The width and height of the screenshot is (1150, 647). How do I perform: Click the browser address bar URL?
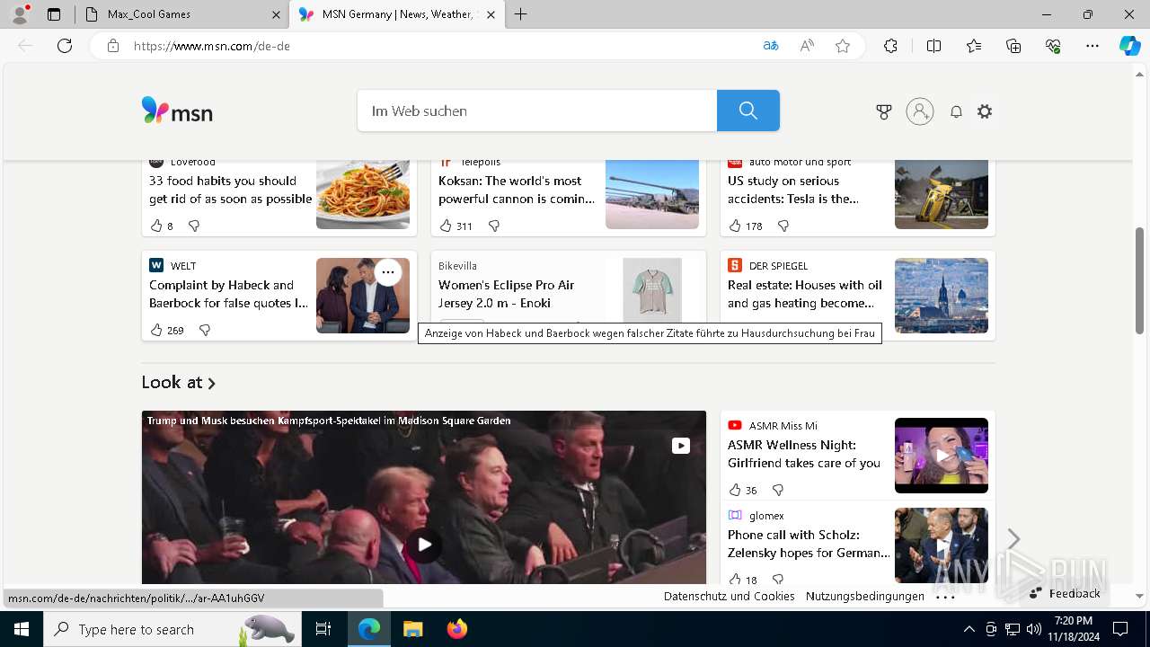coord(212,46)
